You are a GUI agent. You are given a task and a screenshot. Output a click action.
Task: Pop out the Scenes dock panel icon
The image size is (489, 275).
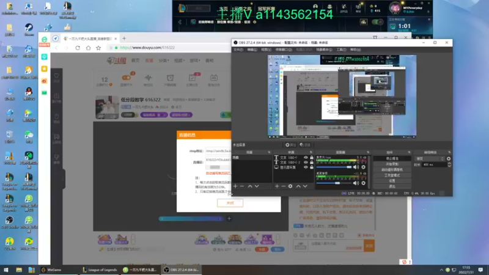pyautogui.click(x=269, y=152)
